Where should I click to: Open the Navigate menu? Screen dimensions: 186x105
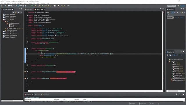[x=20, y=3]
